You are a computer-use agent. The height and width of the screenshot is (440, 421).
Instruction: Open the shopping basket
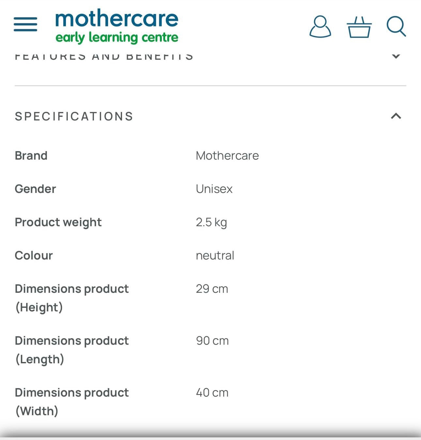pyautogui.click(x=359, y=27)
